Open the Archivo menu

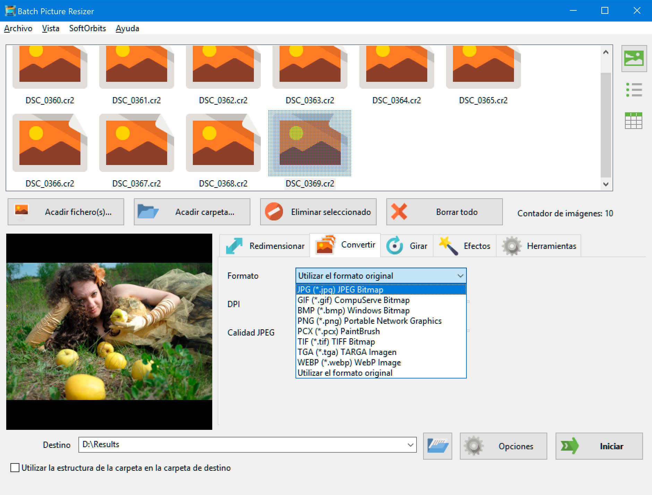click(x=18, y=28)
